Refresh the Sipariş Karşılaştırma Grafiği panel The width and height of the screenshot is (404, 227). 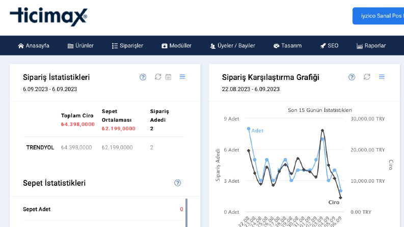(367, 77)
